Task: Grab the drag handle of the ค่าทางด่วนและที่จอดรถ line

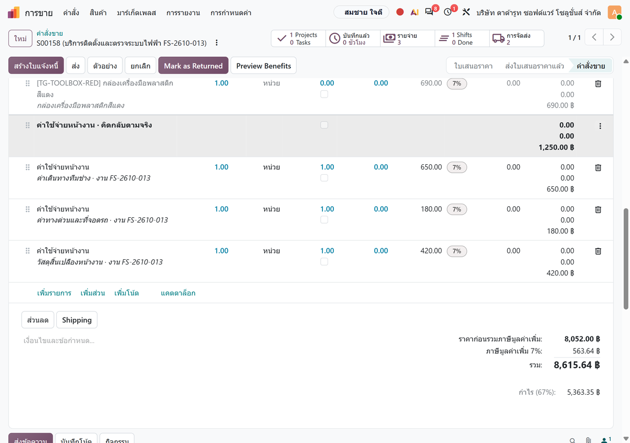Action: pyautogui.click(x=27, y=209)
